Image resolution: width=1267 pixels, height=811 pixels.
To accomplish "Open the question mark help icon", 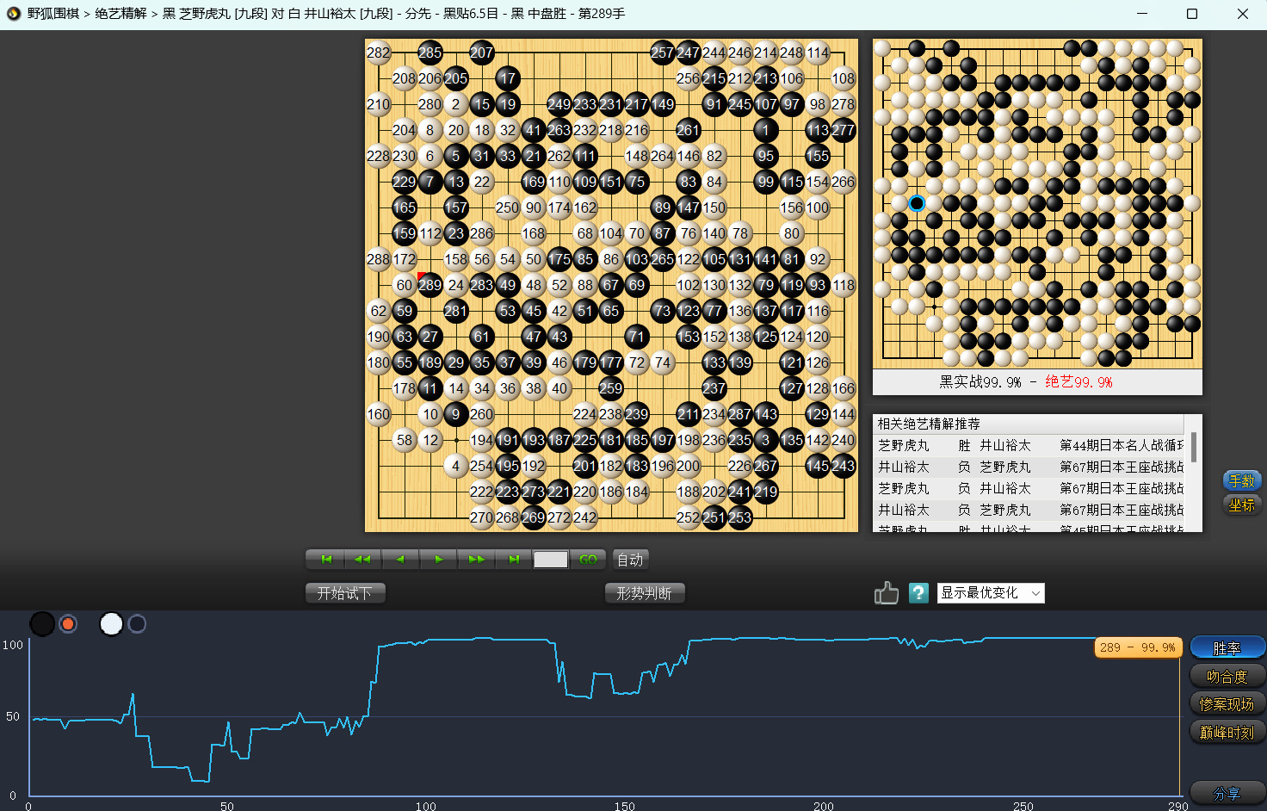I will pyautogui.click(x=918, y=593).
